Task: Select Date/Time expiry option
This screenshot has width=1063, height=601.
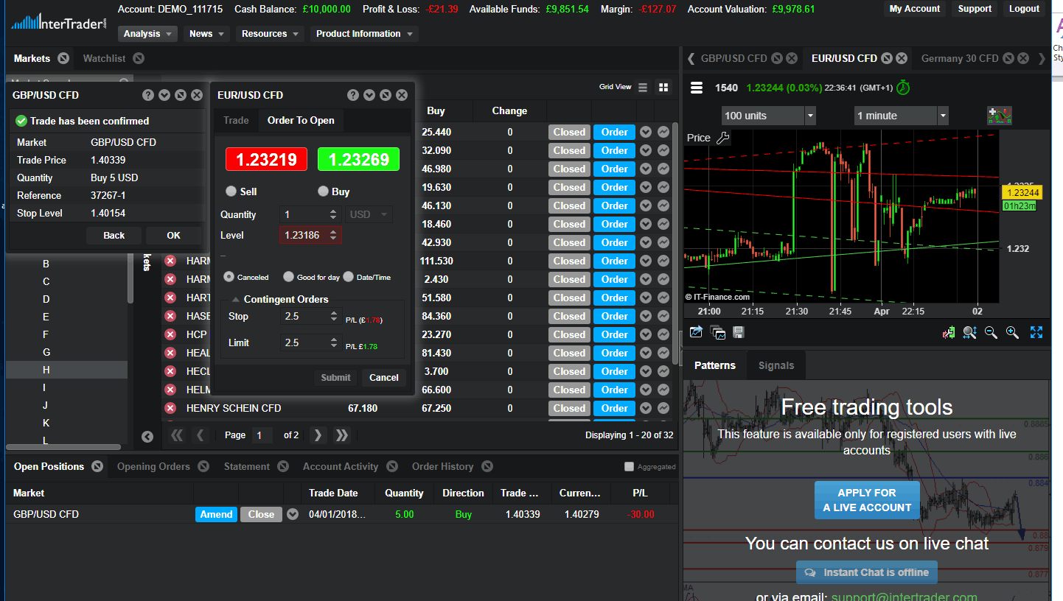Action: (x=348, y=277)
